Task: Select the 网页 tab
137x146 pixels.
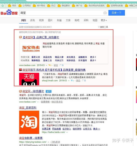Action: [24, 20]
